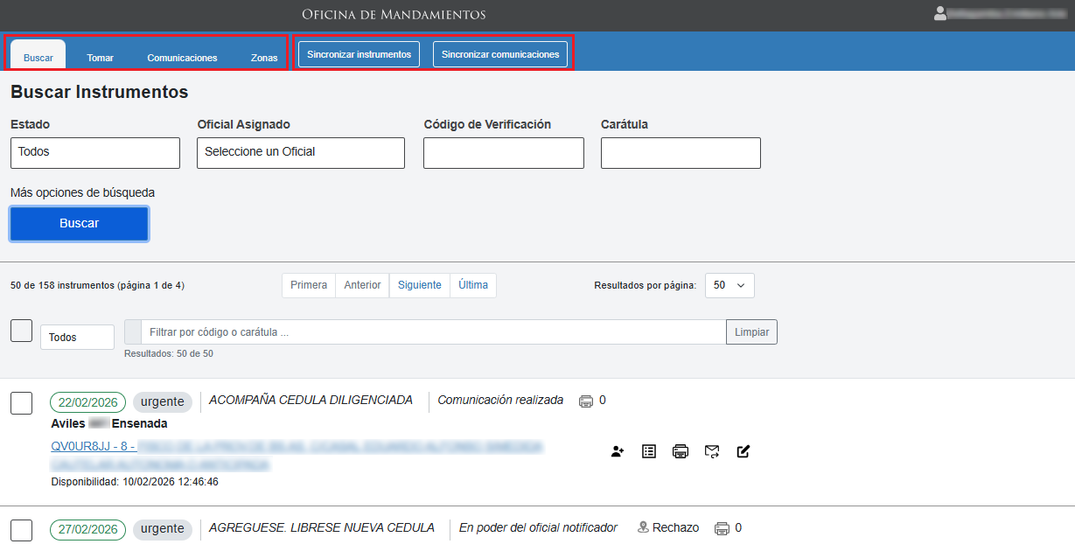Click the Sincronizar instrumentos button
Screen dimensions: 1075x544
tap(359, 54)
